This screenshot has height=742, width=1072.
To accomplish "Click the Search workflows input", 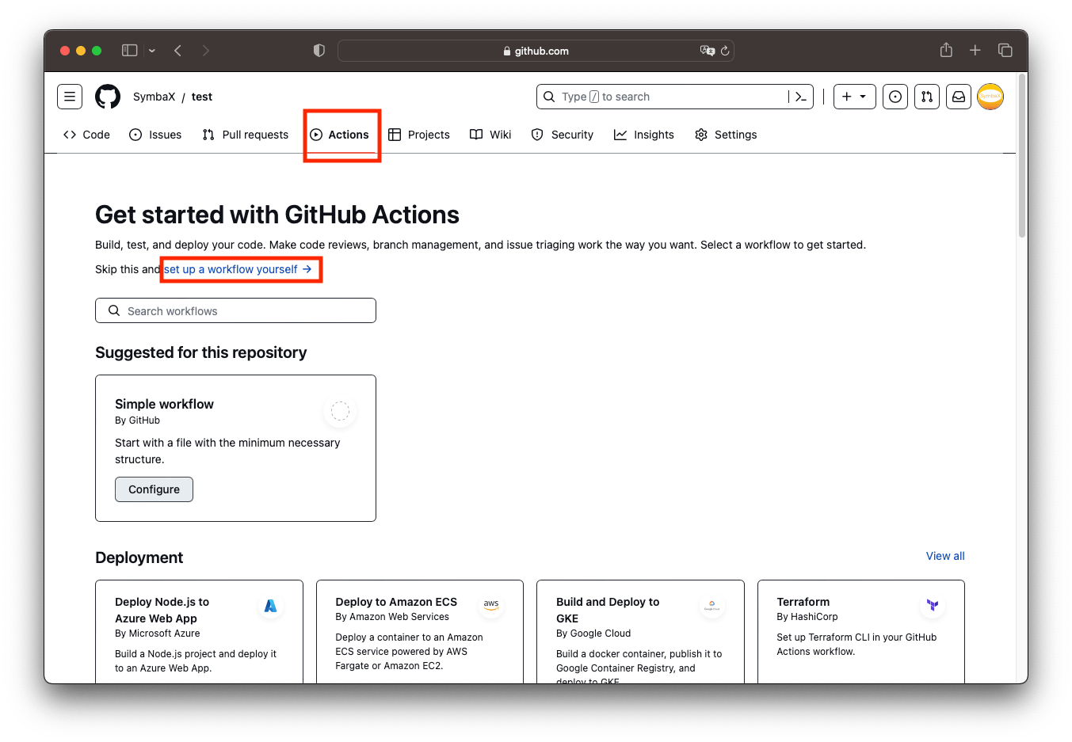I will pos(235,310).
